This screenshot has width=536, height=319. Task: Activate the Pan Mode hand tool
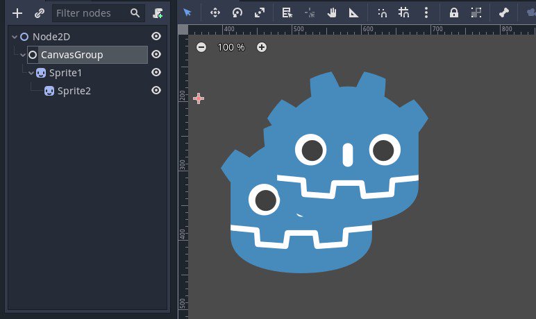332,13
